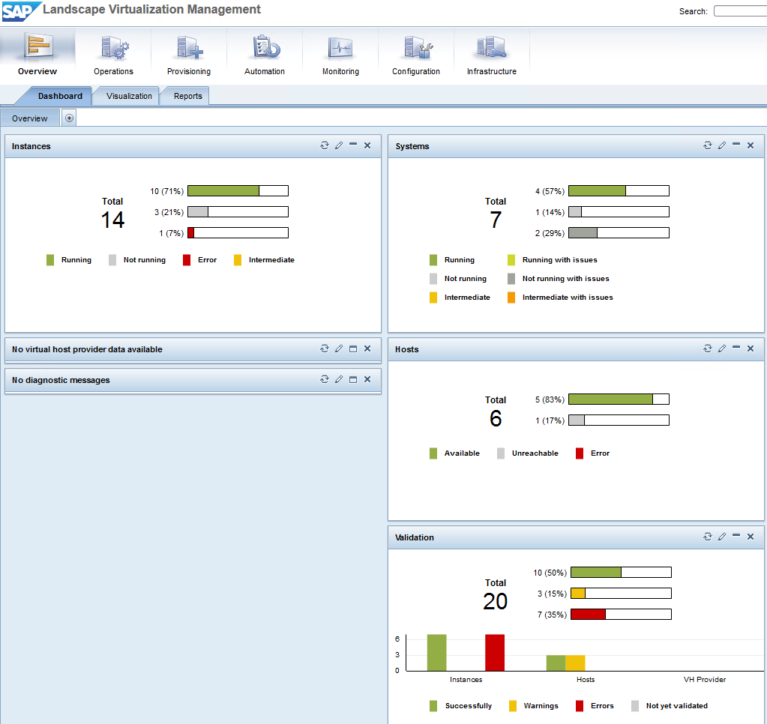Click the green Running bar in Instances

tap(223, 191)
